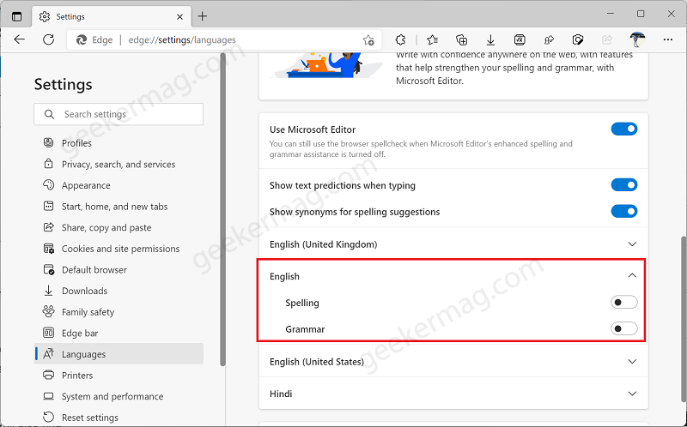This screenshot has height=427, width=687.
Task: Click the Reset settings icon
Action: coord(48,417)
